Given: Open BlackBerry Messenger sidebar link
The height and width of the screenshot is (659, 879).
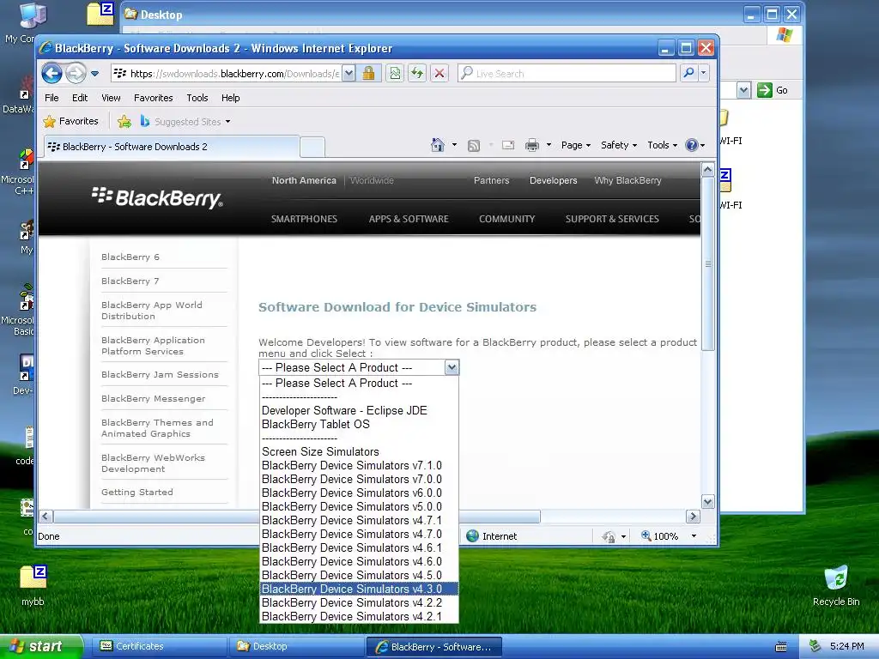Looking at the screenshot, I should tap(153, 398).
